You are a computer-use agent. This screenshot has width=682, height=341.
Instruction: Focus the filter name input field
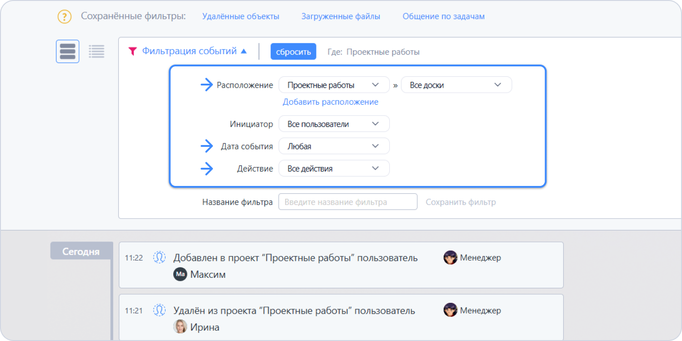pyautogui.click(x=348, y=202)
